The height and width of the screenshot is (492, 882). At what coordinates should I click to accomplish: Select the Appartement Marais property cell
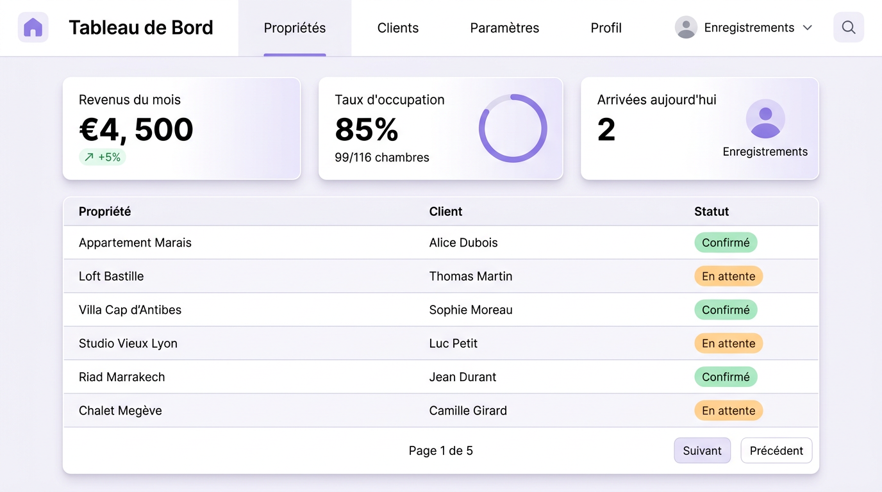[135, 243]
